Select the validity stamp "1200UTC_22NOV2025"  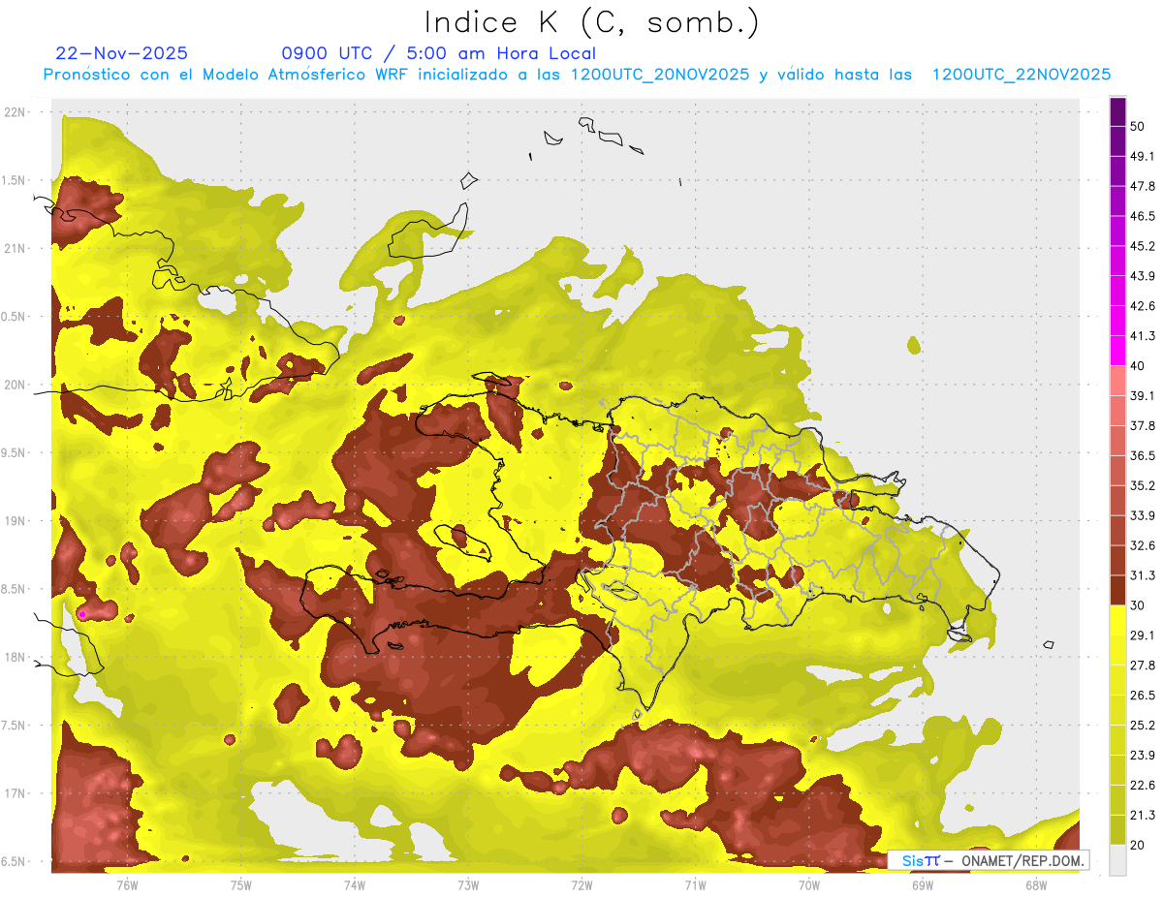[1022, 75]
